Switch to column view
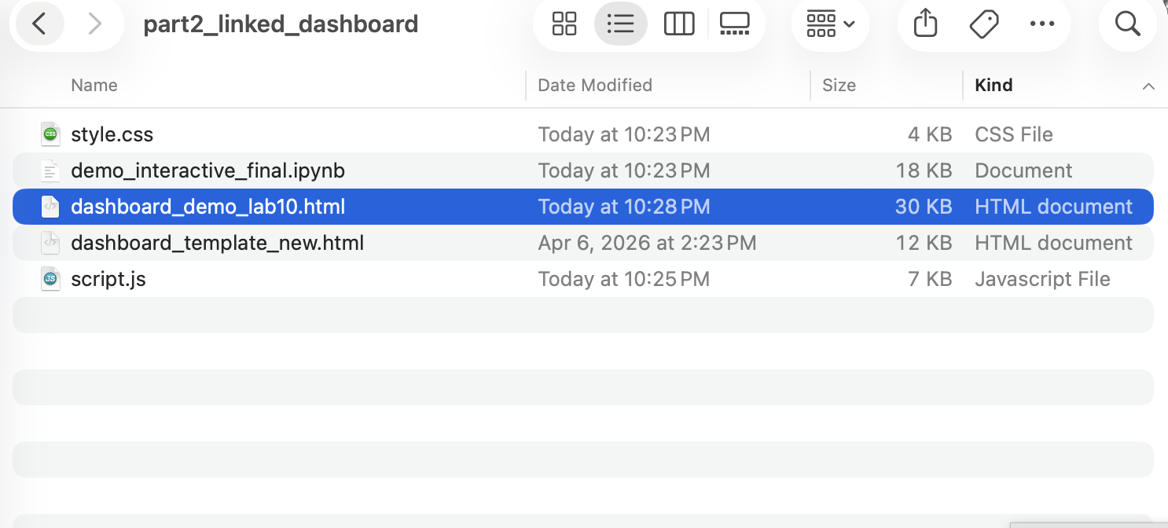Screen dimensions: 1168x528 678,24
